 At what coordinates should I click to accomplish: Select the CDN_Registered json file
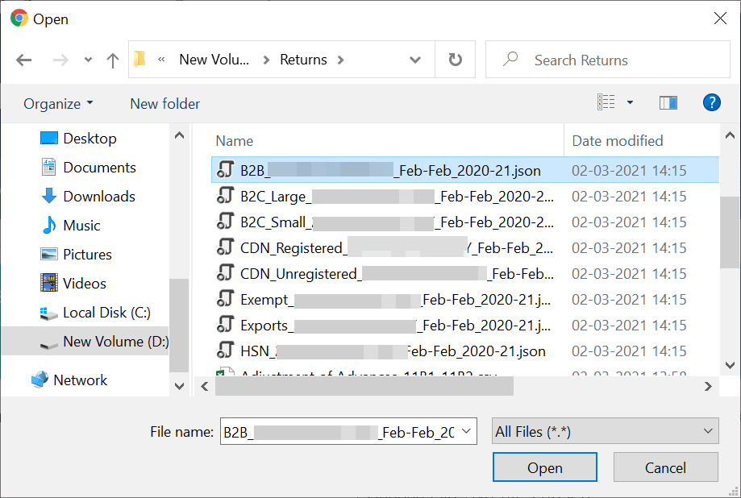[465, 247]
